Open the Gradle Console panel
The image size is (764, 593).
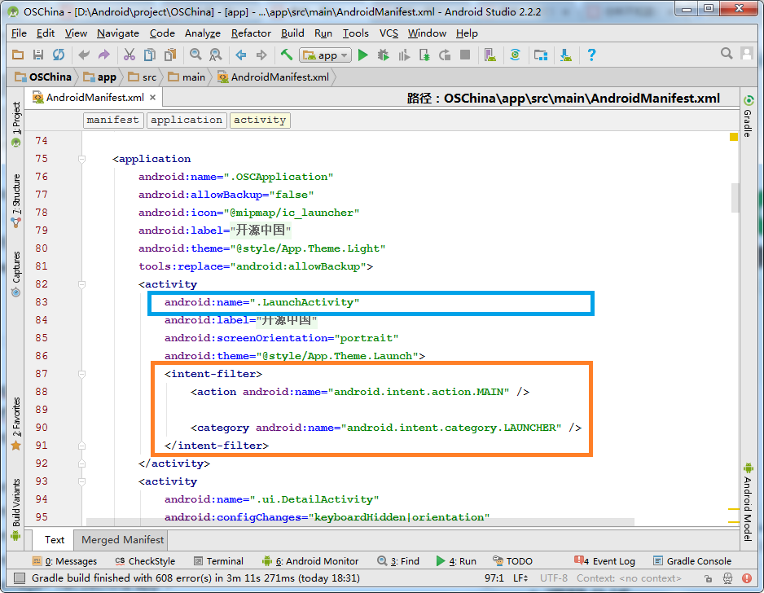click(x=692, y=561)
